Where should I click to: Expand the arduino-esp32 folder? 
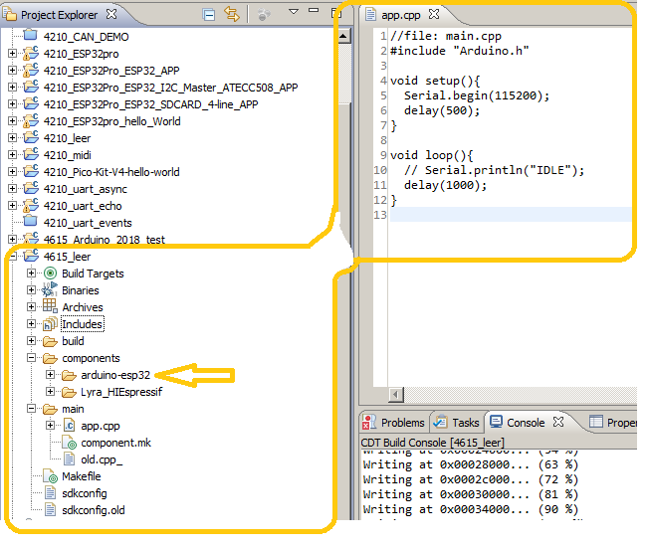tap(51, 374)
